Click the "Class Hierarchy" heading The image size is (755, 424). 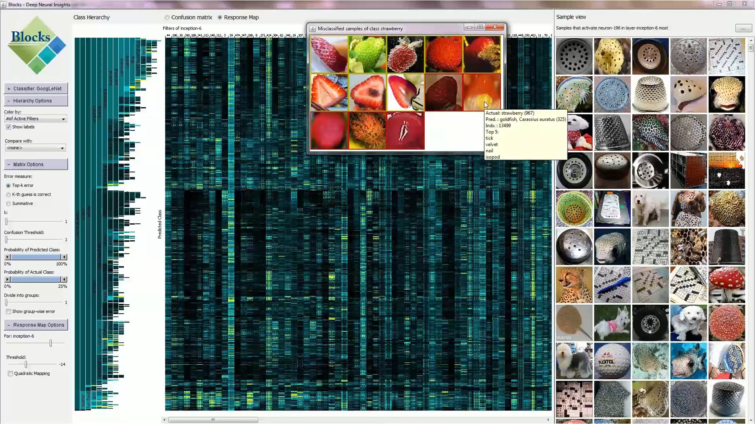[x=92, y=18]
